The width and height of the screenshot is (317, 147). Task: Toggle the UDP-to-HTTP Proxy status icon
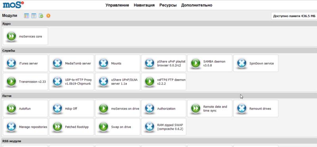57,82
